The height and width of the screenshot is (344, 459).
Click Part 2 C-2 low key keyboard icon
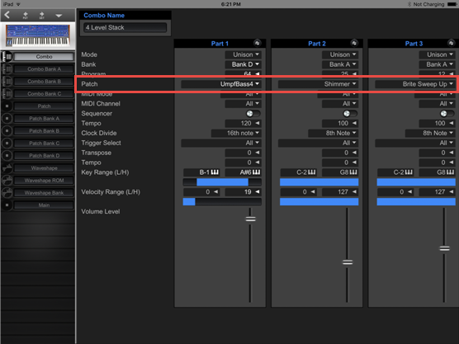[x=312, y=172]
